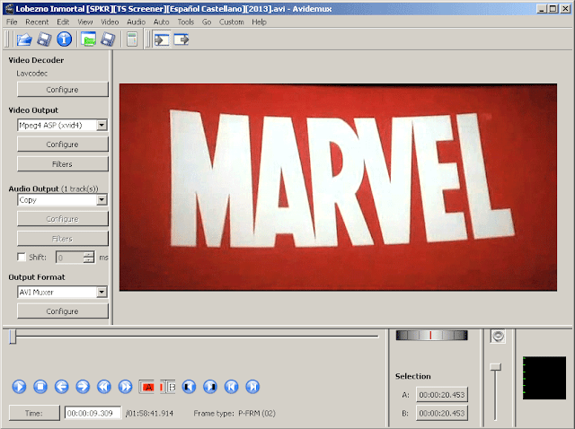The image size is (575, 429).
Task: Open the Custom menu
Action: pos(232,22)
